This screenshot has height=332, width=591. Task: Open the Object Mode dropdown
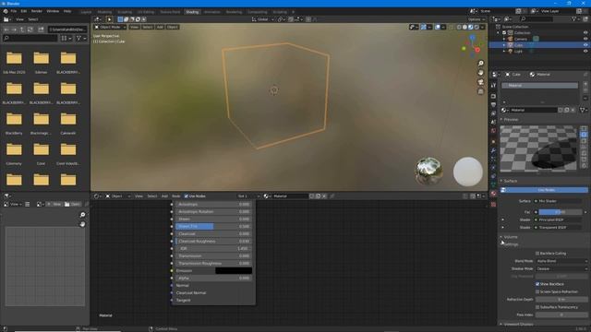click(110, 27)
